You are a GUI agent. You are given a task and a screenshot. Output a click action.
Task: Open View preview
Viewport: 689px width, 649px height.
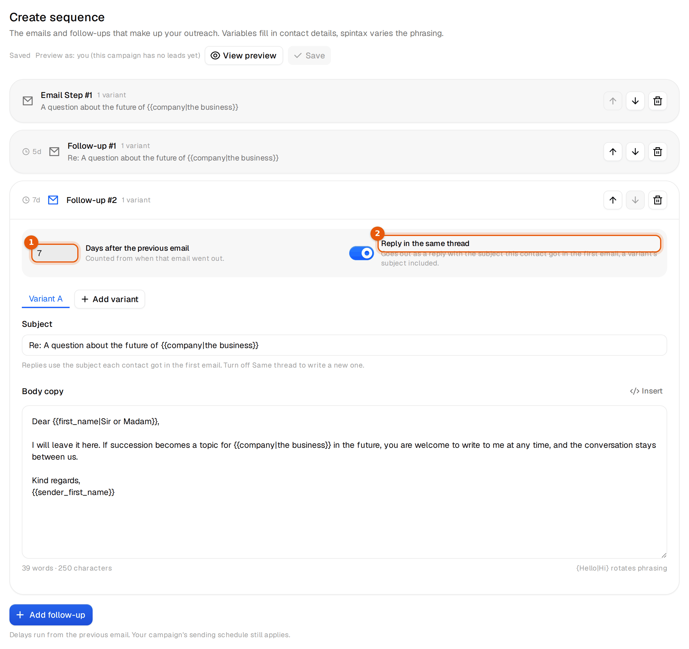click(x=244, y=55)
